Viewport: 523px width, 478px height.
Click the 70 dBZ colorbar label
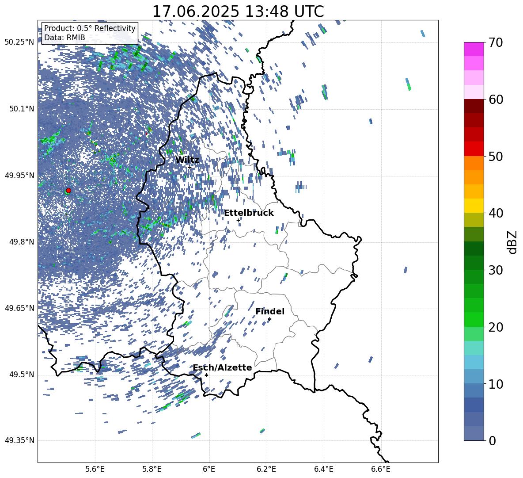(496, 42)
